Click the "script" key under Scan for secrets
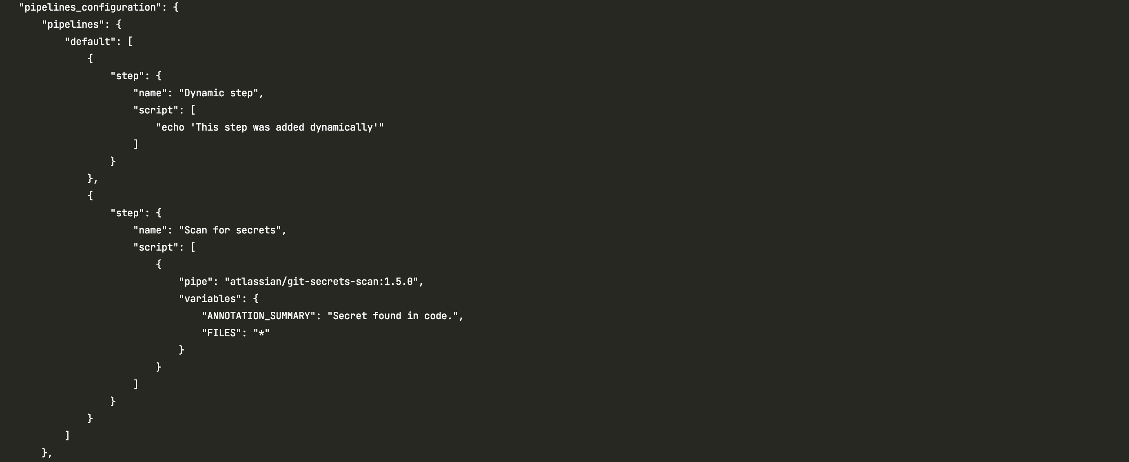1129x462 pixels. [155, 247]
